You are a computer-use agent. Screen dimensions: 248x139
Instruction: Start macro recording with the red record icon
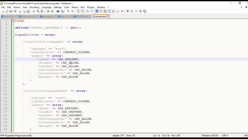tap(127, 11)
